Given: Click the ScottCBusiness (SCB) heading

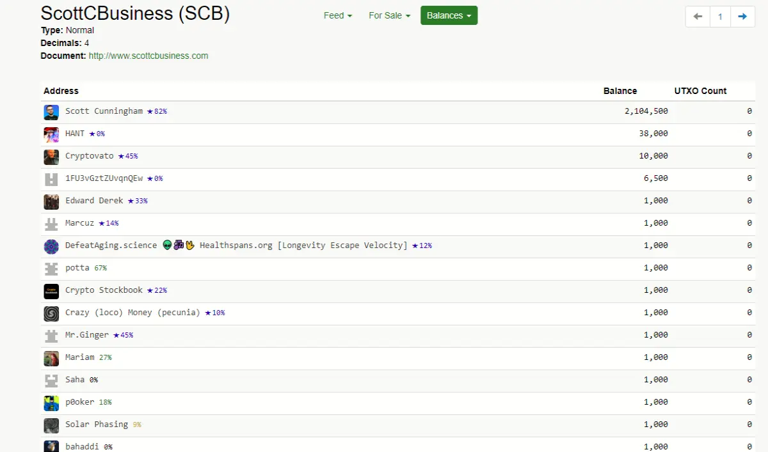Looking at the screenshot, I should (135, 13).
